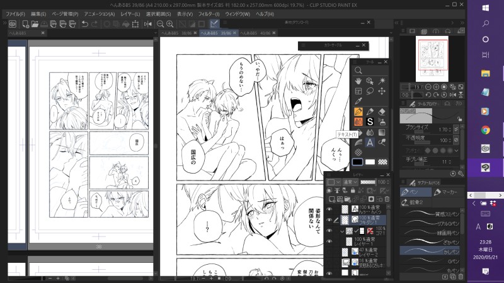Toggle visibility of the 47% レイヤー2 layer
Image resolution: width=504 pixels, height=283 pixels.
[329, 252]
